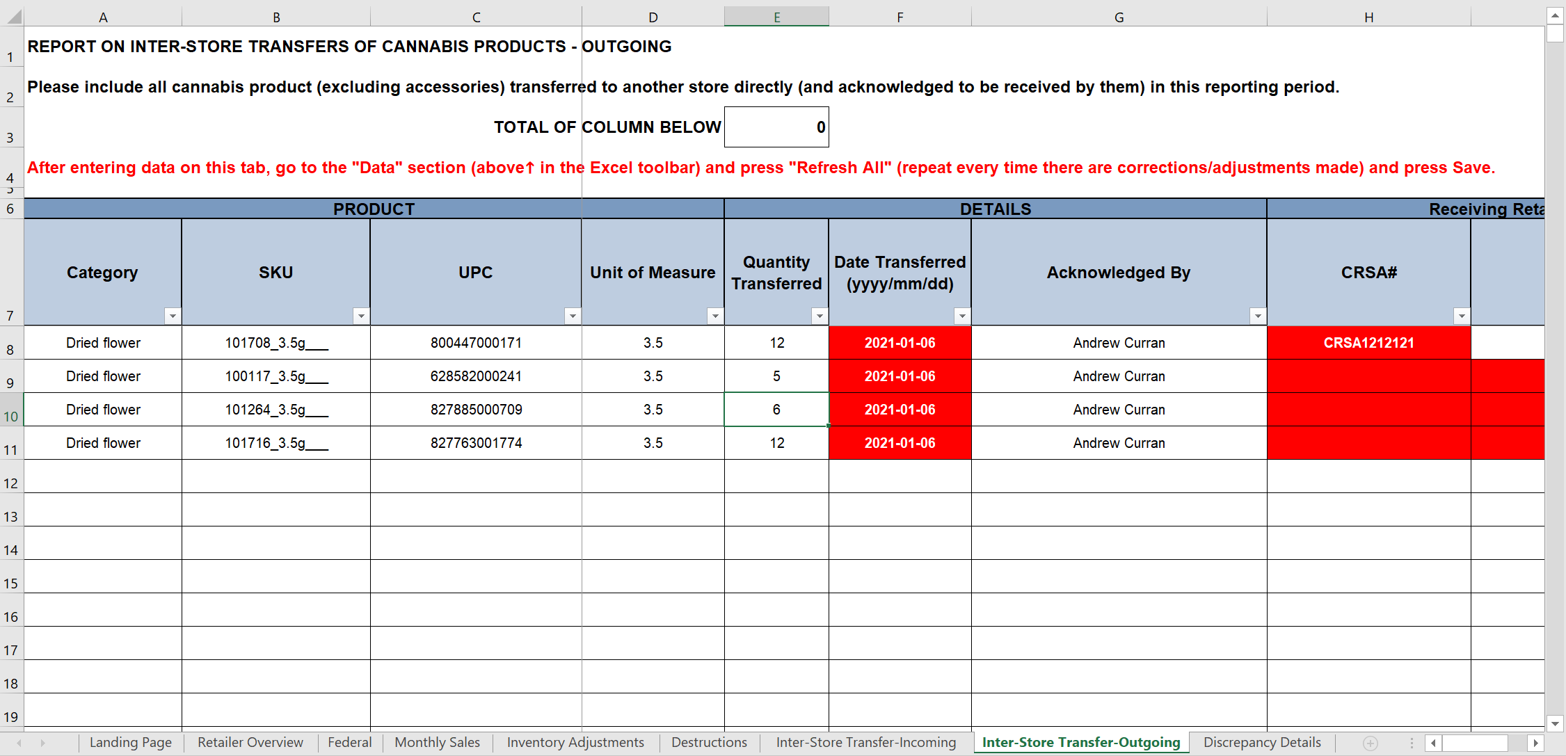1566x756 pixels.
Task: Open the CRSA# column filter dropdown
Action: (x=1462, y=316)
